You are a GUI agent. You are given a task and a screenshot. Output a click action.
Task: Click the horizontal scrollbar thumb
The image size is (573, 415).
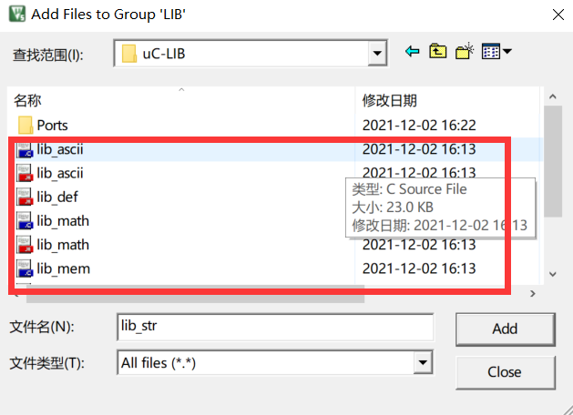195,294
